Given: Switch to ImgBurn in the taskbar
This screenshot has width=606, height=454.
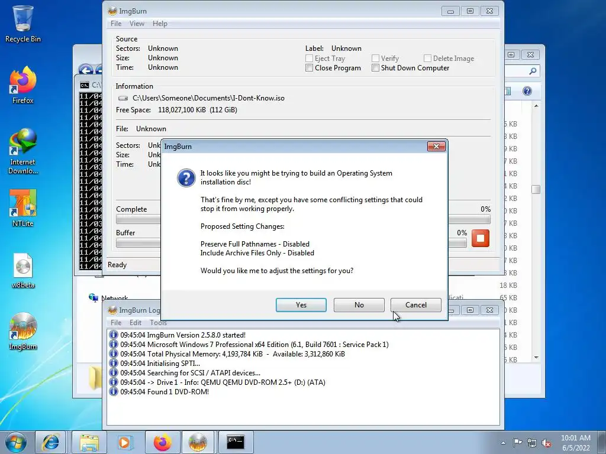Looking at the screenshot, I should [x=198, y=442].
